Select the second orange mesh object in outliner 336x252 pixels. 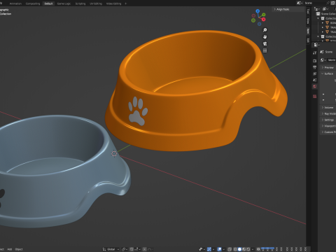pyautogui.click(x=327, y=27)
